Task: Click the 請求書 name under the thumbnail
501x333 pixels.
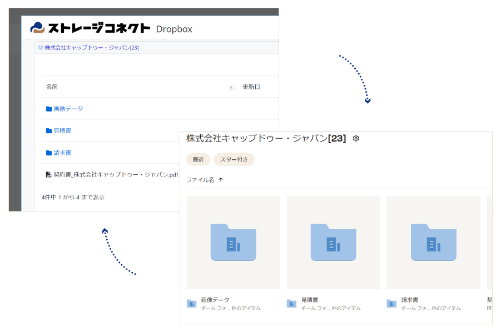Action: pos(410,300)
